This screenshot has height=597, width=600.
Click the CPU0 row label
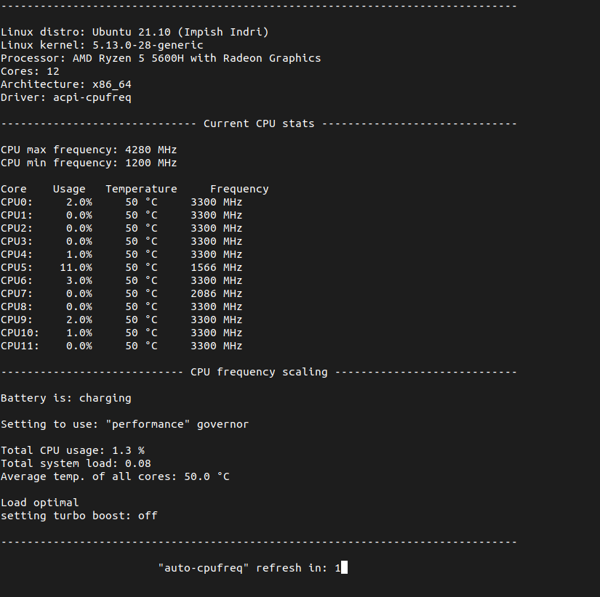pos(17,202)
